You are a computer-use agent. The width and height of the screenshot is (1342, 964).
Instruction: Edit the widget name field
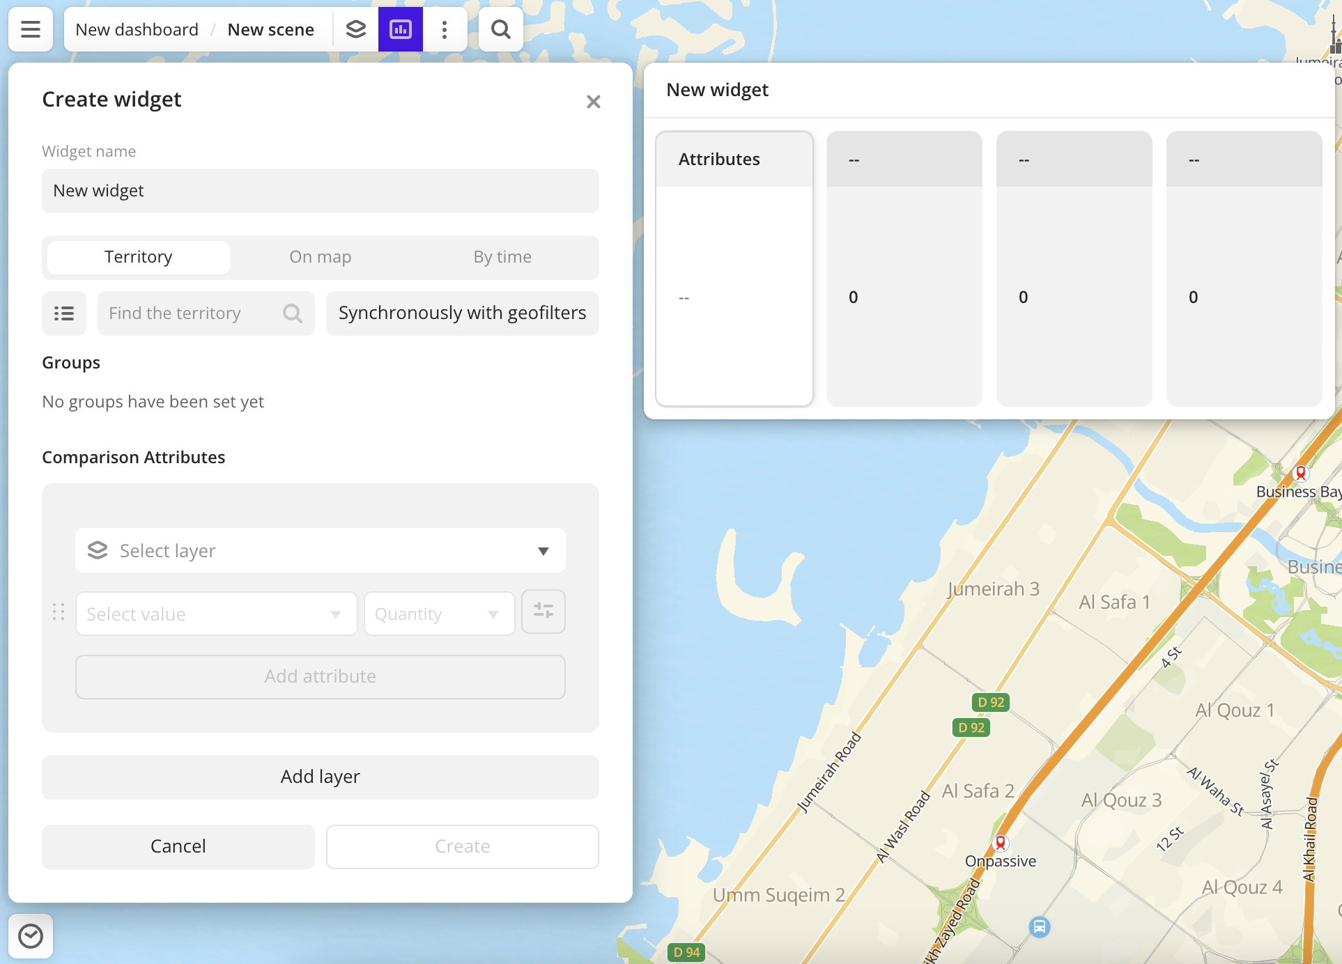[x=320, y=191]
